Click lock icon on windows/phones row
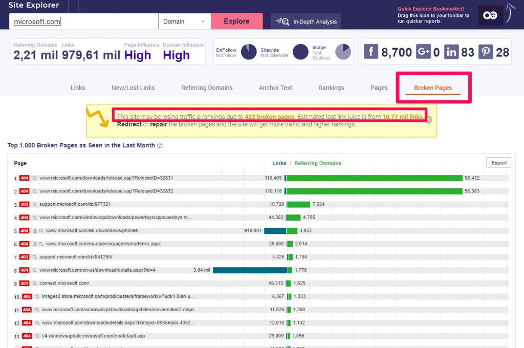 click(35, 231)
